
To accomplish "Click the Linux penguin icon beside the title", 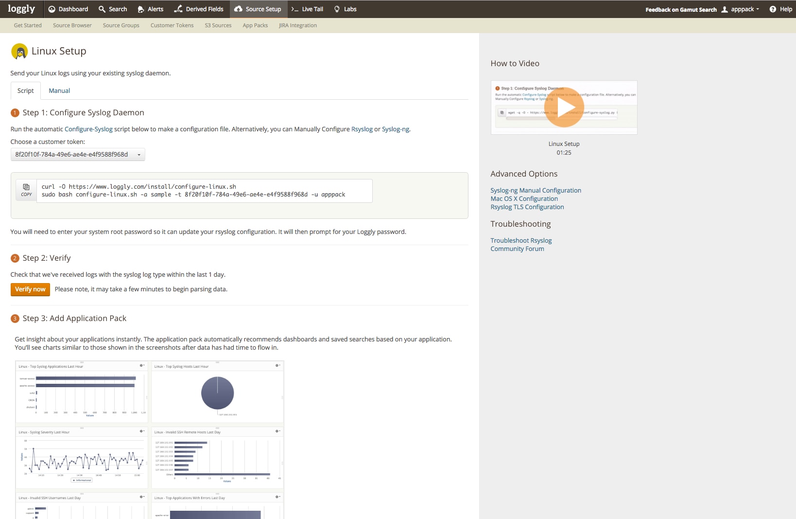I will [x=19, y=51].
